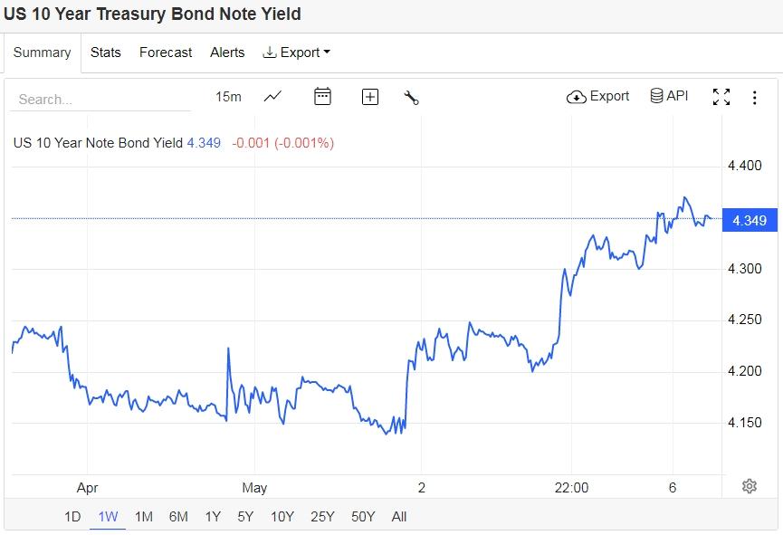
Task: Show All historical data range
Action: point(399,517)
